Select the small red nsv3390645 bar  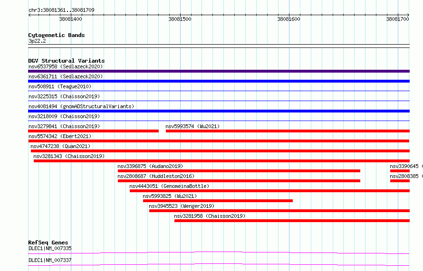point(400,171)
